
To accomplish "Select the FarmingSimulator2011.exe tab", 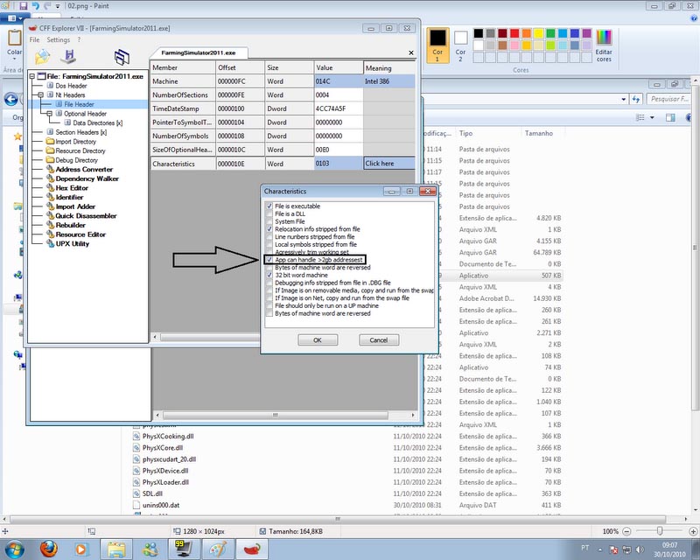I will pos(199,52).
